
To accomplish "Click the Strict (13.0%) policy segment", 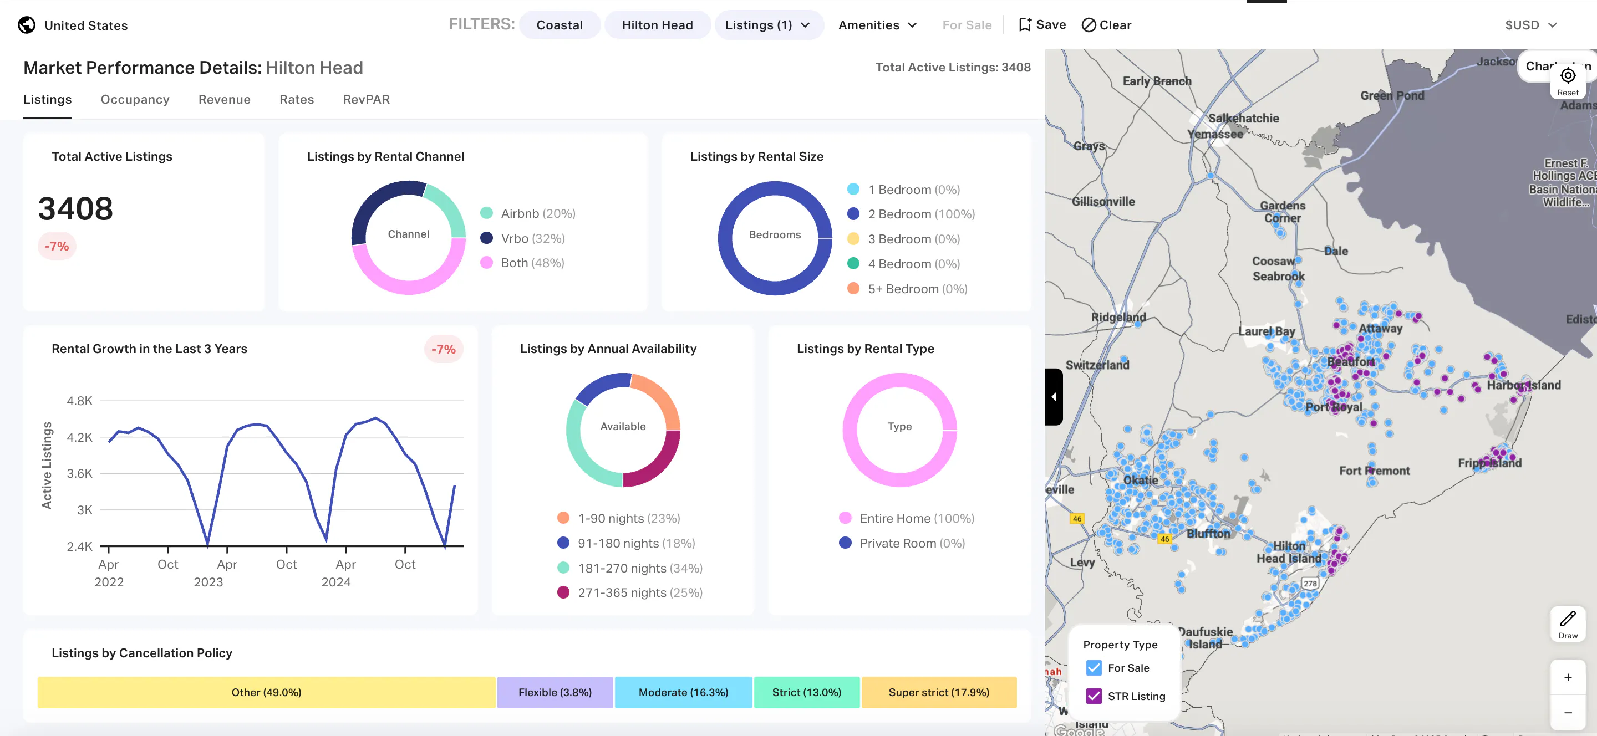I will tap(807, 692).
